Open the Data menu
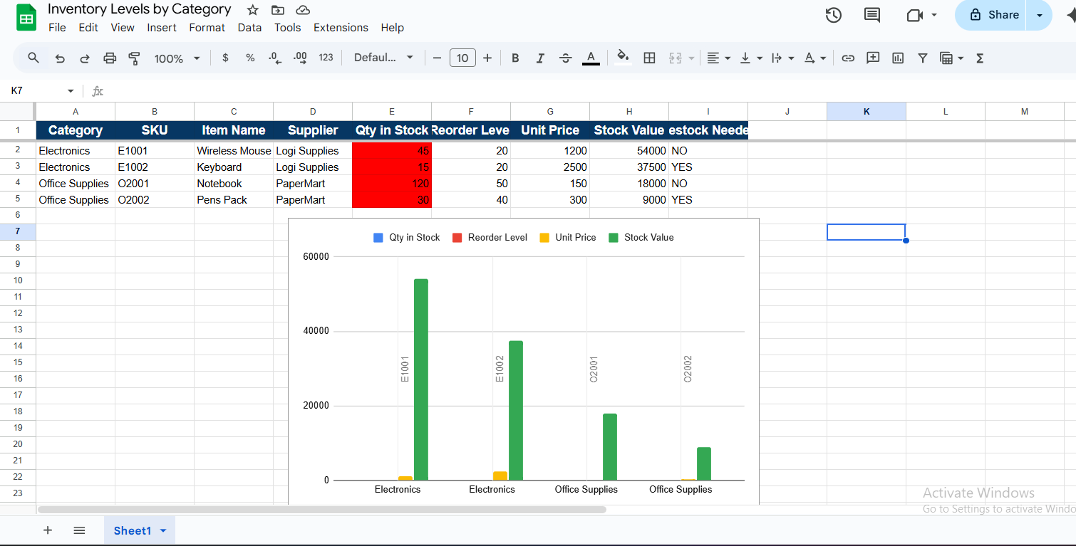Image resolution: width=1076 pixels, height=546 pixels. 249,27
